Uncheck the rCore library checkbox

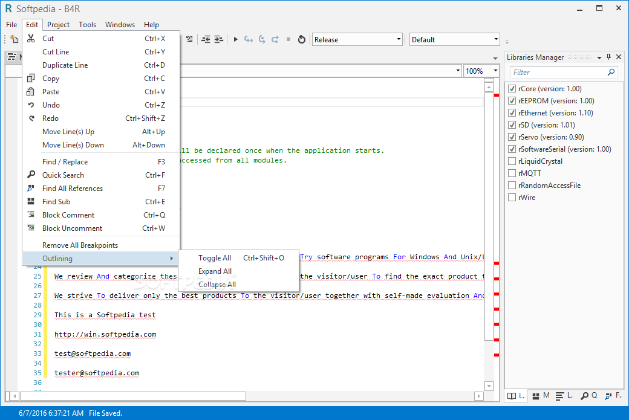(x=512, y=89)
